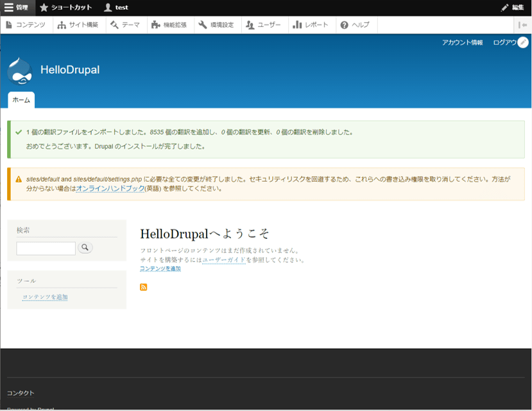This screenshot has width=532, height=411.
Task: Toggle 編集 mode in top bar
Action: [x=513, y=8]
